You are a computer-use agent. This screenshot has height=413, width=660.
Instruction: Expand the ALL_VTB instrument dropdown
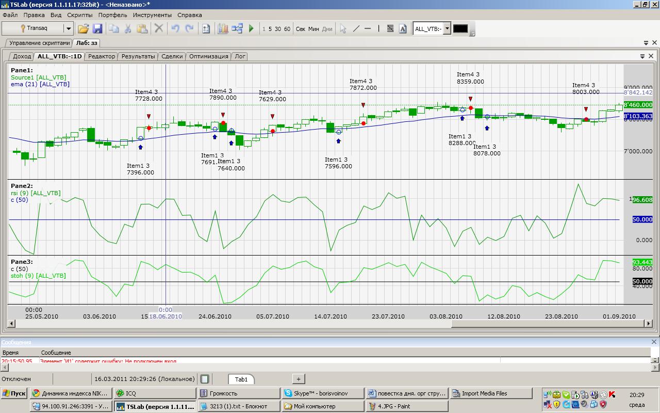tap(447, 29)
